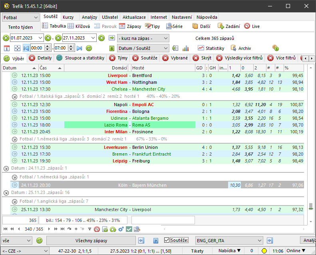Viewport: 316px width, 255px height.
Task: Open the 'Datum / Soutěž' grouping dropdown
Action: [x=143, y=48]
